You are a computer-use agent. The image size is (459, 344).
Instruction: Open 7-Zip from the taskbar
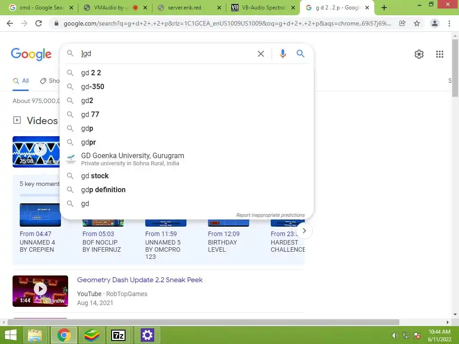(118, 335)
